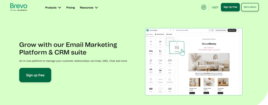Pick the floating Image block card
The height and width of the screenshot is (105, 268).
[177, 48]
